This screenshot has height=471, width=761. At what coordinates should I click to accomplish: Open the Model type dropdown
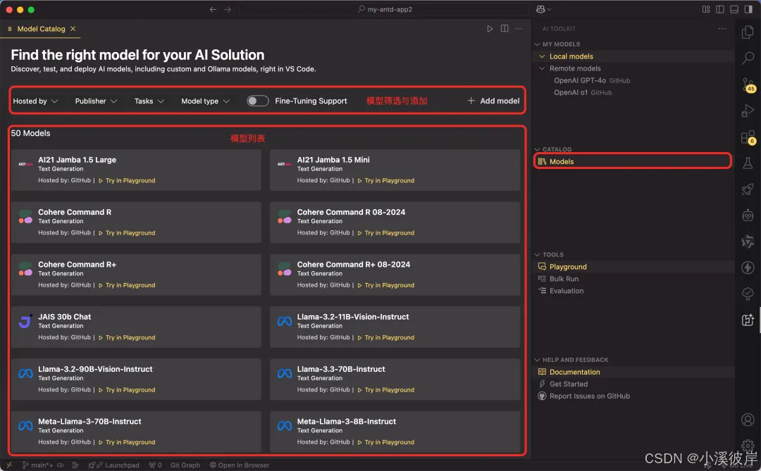pos(204,101)
